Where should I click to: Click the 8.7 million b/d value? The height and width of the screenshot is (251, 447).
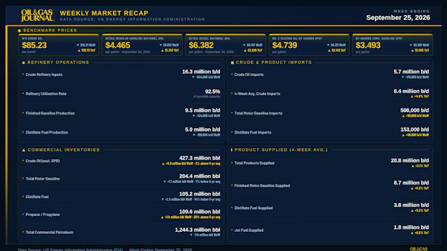point(411,183)
